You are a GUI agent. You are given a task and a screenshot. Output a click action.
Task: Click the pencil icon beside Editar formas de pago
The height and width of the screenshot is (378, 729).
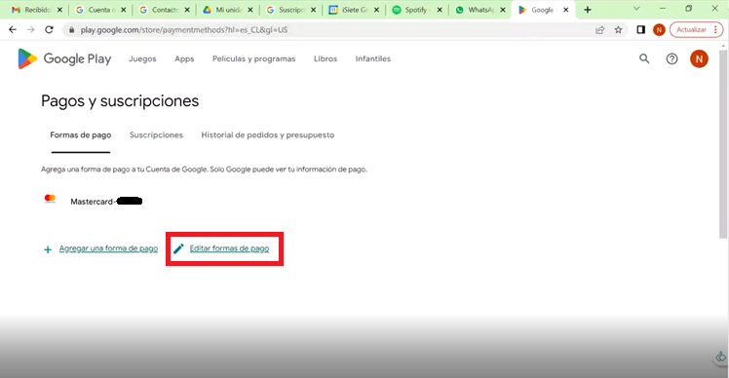pos(178,248)
